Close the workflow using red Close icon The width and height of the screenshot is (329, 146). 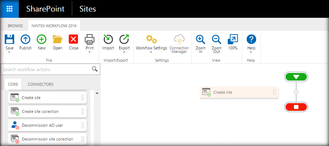[74, 39]
